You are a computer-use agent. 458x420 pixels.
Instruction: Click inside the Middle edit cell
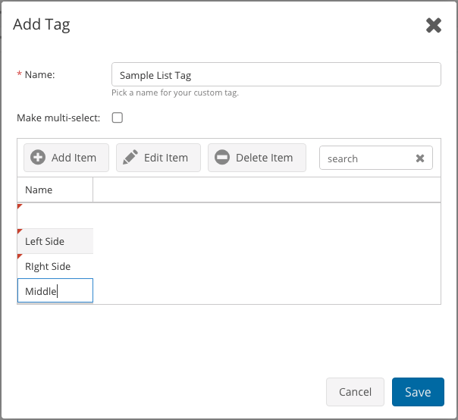[55, 291]
